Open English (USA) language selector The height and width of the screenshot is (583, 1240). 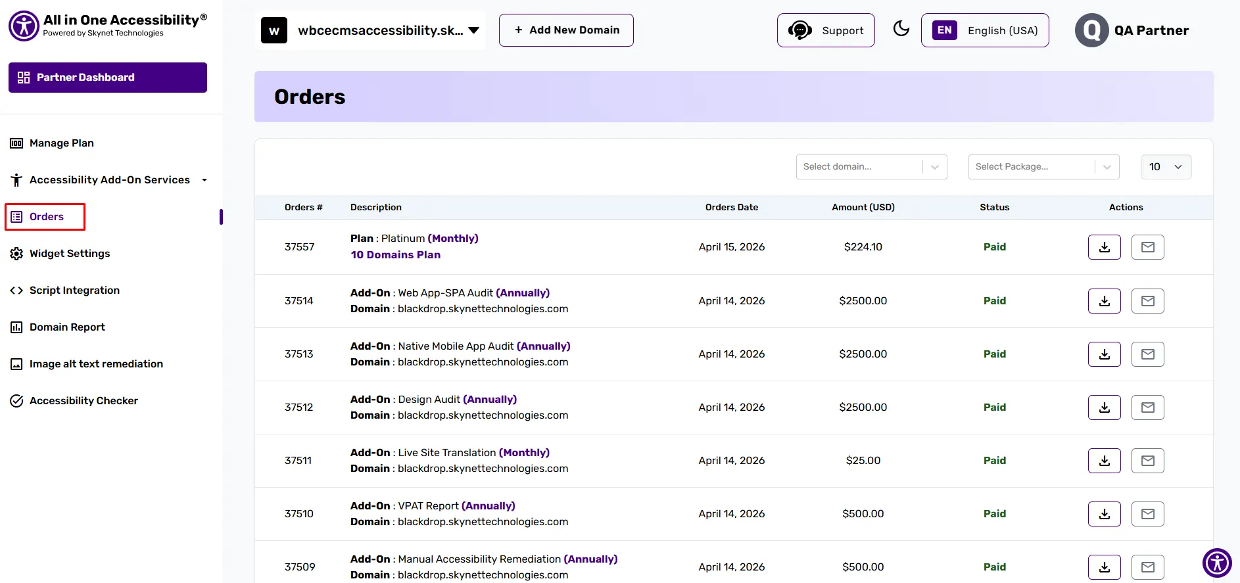(x=985, y=30)
